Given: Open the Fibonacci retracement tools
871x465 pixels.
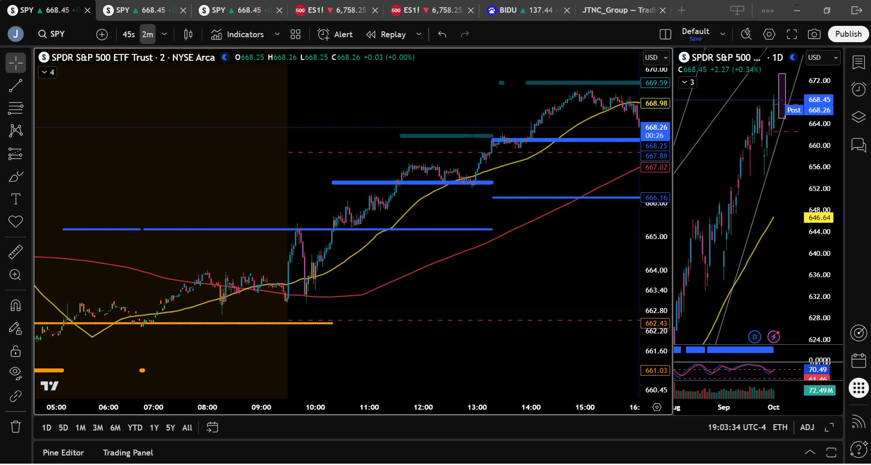Looking at the screenshot, I should [x=15, y=108].
